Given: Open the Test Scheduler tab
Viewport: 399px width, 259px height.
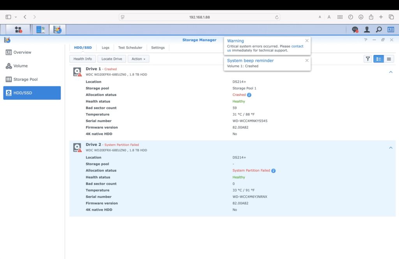Looking at the screenshot, I should [130, 47].
